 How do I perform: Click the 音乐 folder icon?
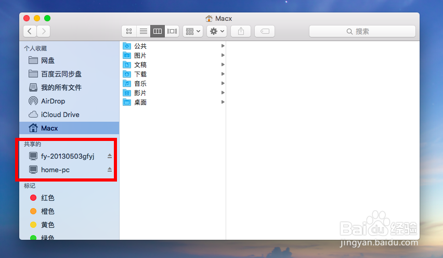click(127, 83)
